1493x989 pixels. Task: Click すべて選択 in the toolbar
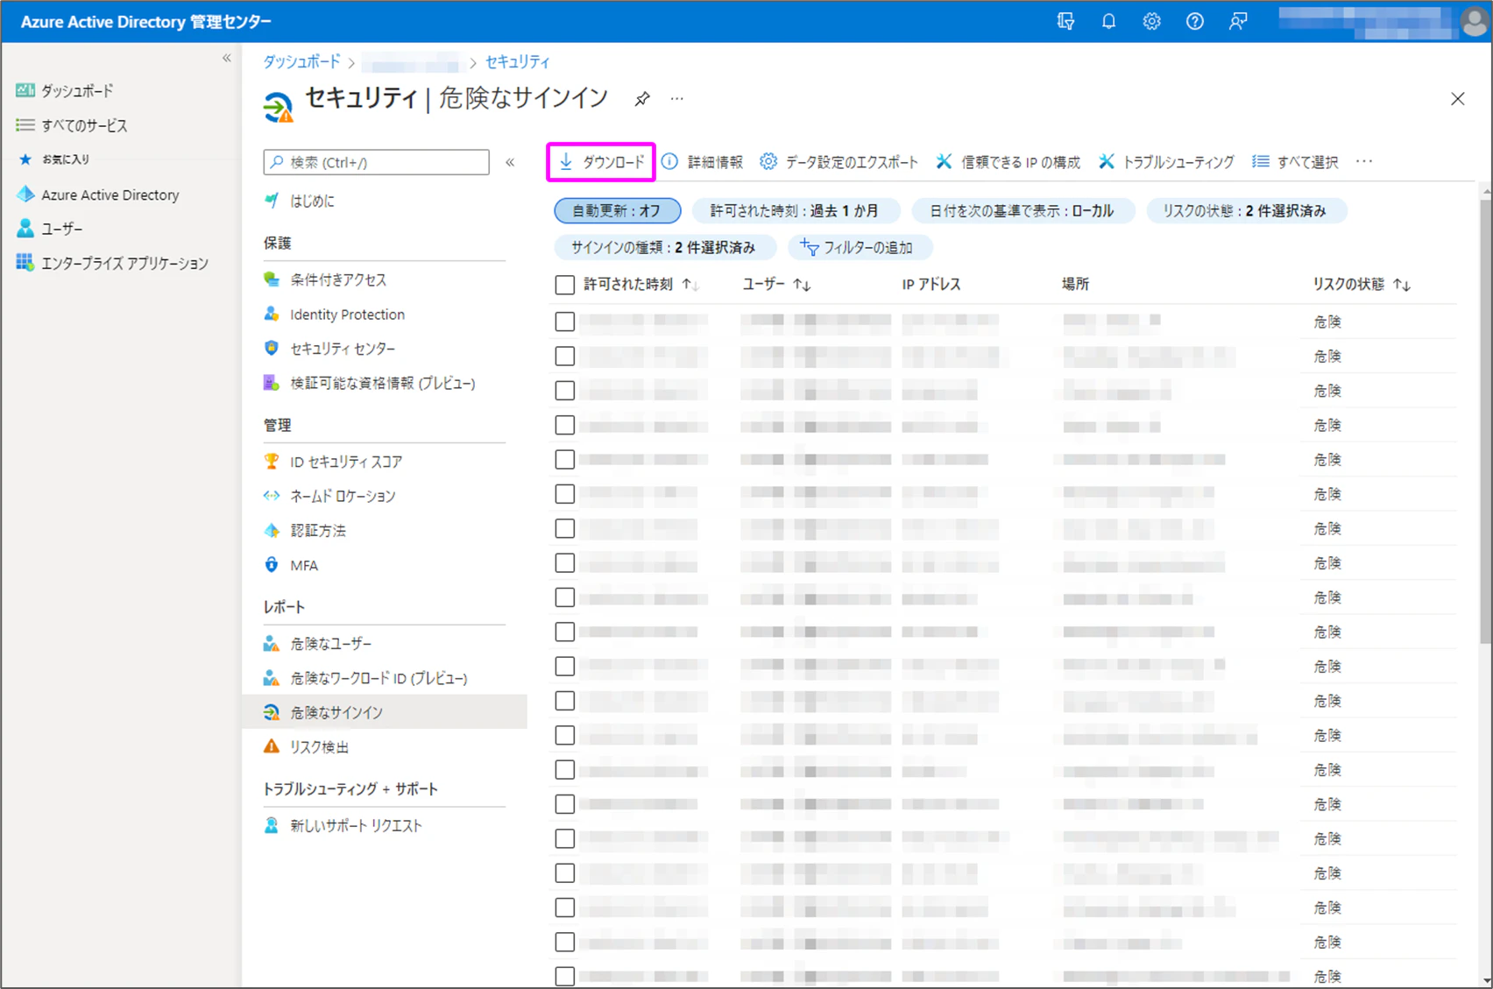pos(1295,162)
